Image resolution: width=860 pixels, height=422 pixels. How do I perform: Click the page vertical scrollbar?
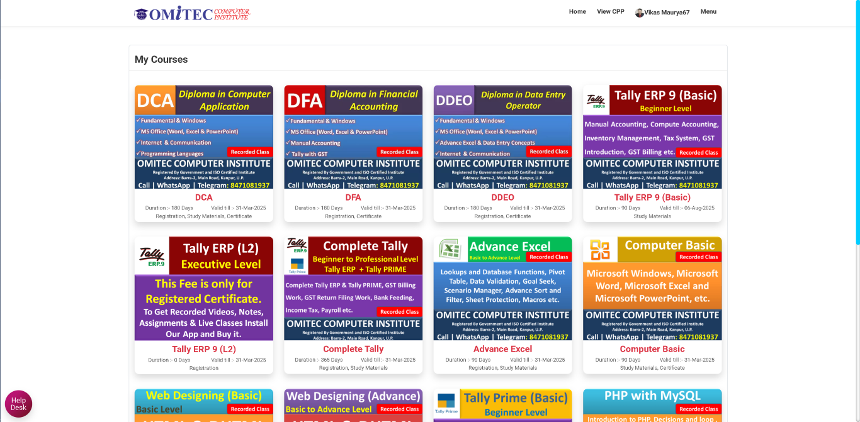point(857,126)
